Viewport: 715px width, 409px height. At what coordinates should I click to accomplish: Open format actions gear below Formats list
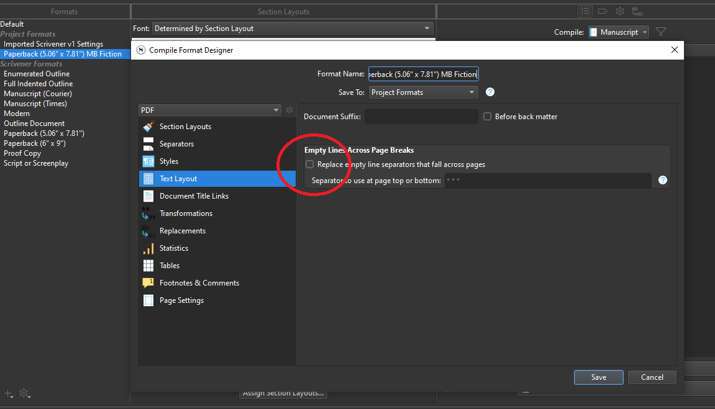point(25,393)
